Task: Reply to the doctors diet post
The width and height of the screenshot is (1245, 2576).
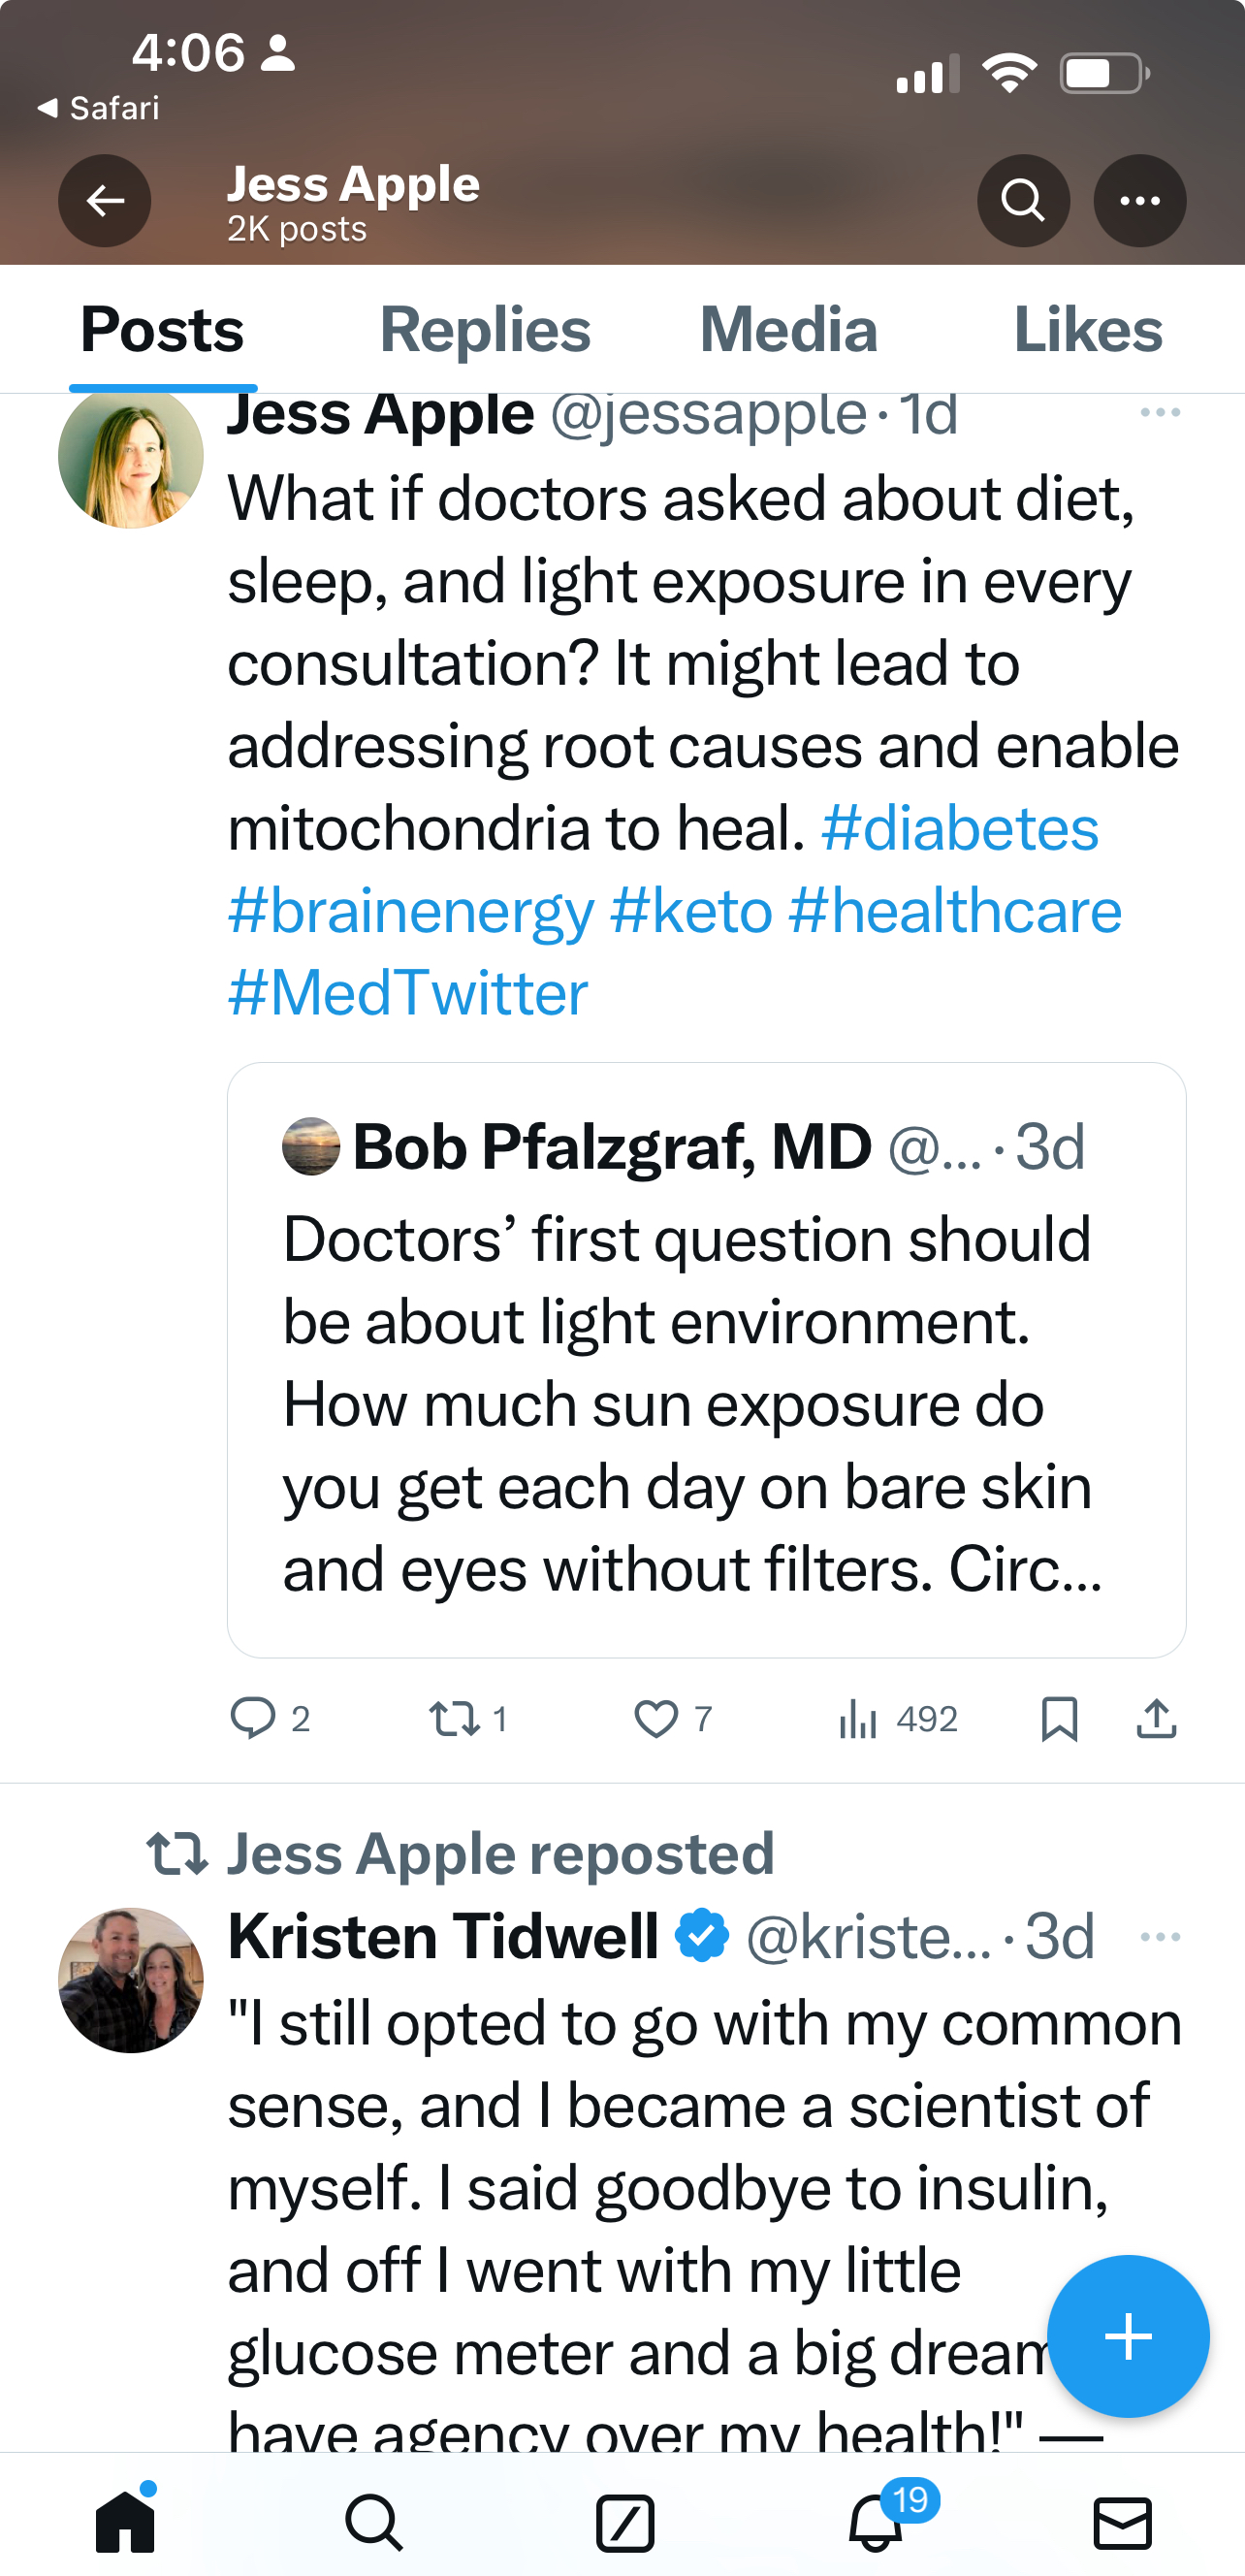Action: (x=253, y=1719)
